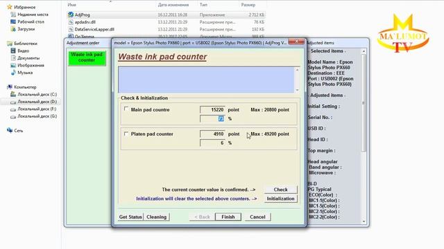Click the Main pad percent field
Image resolution: width=444 pixels, height=249 pixels.
point(212,118)
